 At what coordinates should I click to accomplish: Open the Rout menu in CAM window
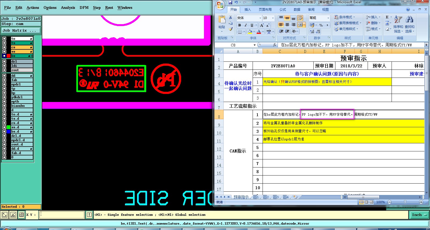[x=109, y=8]
